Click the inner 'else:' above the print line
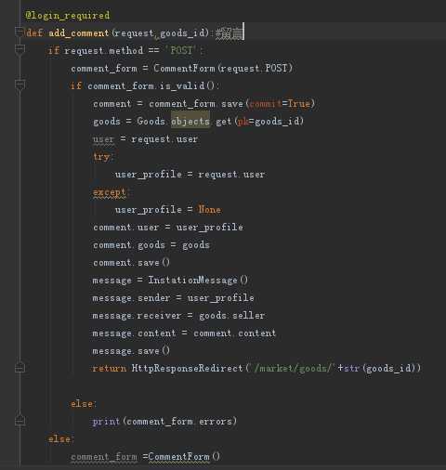 (x=84, y=404)
